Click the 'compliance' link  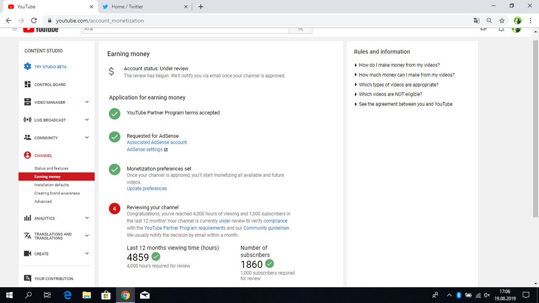(x=275, y=221)
